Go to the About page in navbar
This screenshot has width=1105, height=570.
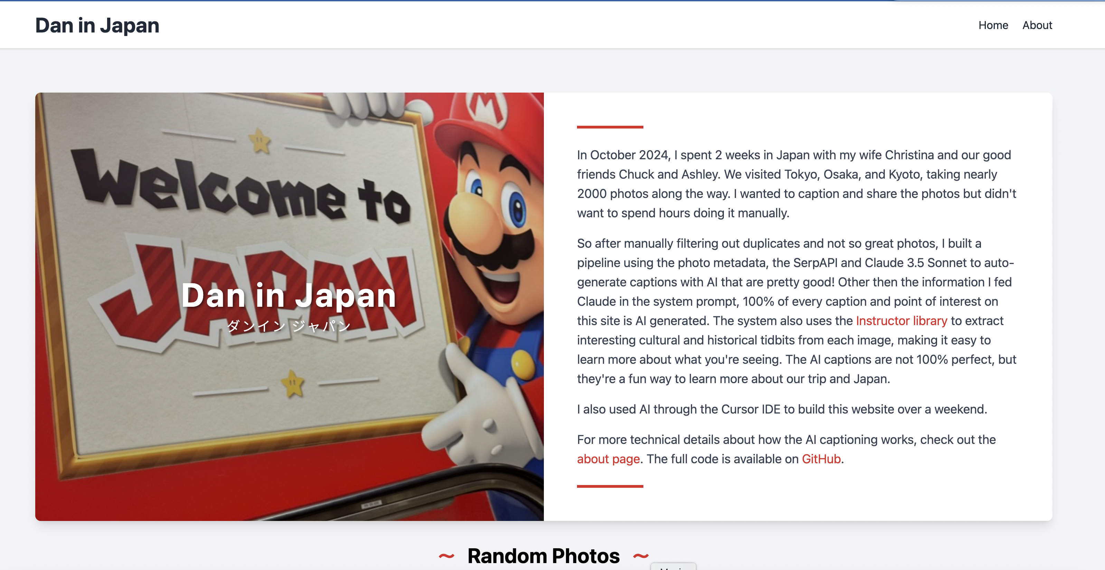pyautogui.click(x=1037, y=25)
